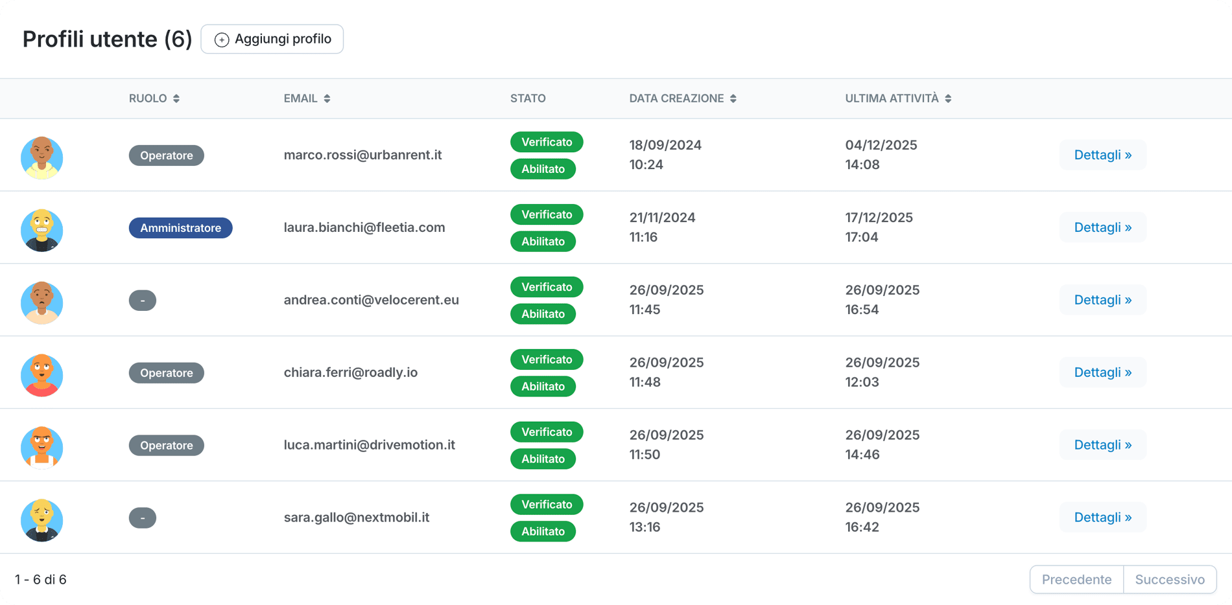The image size is (1232, 605).
Task: Click luca.martini avatar icon
Action: [42, 448]
